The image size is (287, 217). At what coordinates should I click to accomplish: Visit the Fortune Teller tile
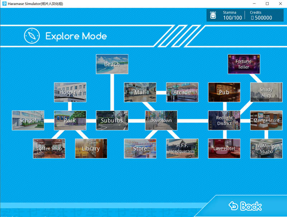pyautogui.click(x=244, y=64)
